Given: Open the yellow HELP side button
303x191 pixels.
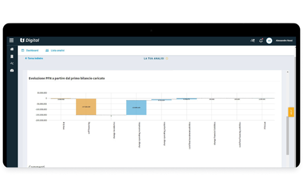Looking at the screenshot, I should (291, 112).
